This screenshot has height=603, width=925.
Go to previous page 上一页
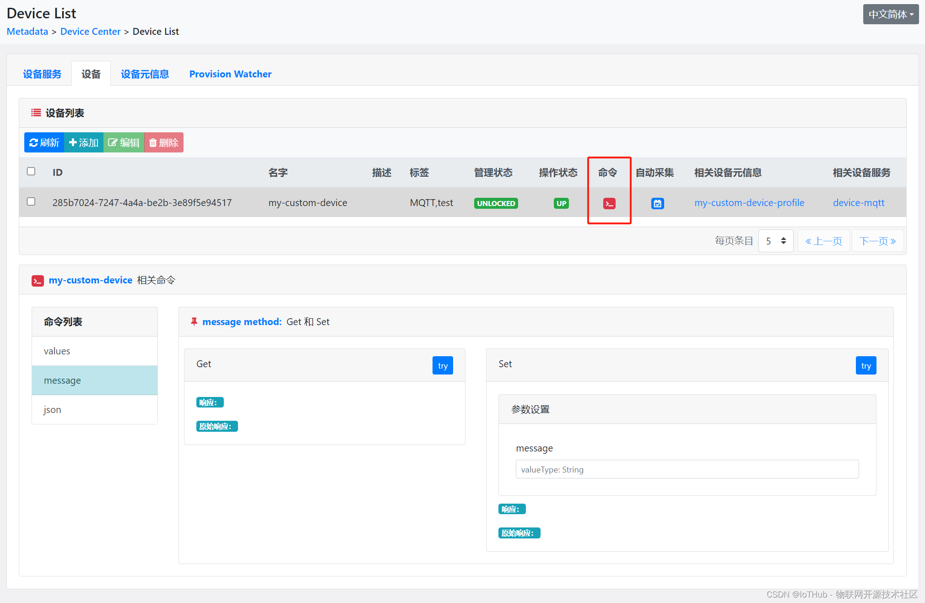pyautogui.click(x=824, y=241)
